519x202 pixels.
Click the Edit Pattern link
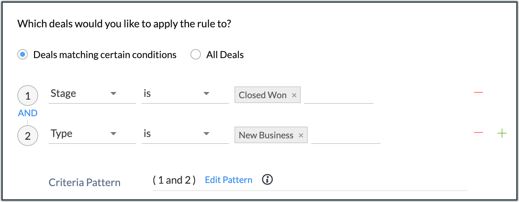pyautogui.click(x=229, y=180)
